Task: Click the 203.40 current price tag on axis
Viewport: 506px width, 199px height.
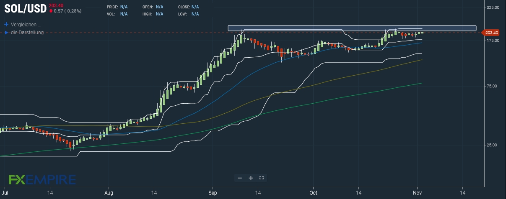Action: pyautogui.click(x=490, y=33)
